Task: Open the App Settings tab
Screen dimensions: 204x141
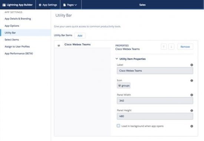Action: (48, 5)
